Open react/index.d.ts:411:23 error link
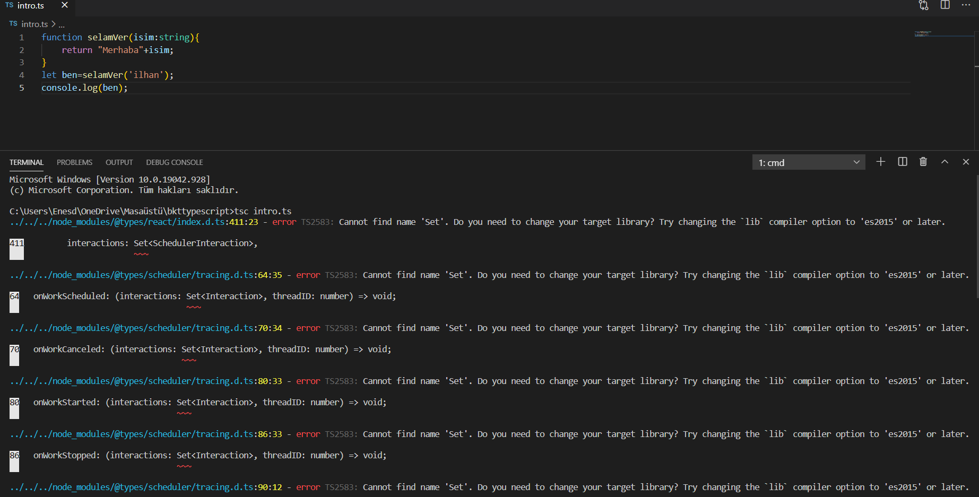This screenshot has width=979, height=497. 134,222
